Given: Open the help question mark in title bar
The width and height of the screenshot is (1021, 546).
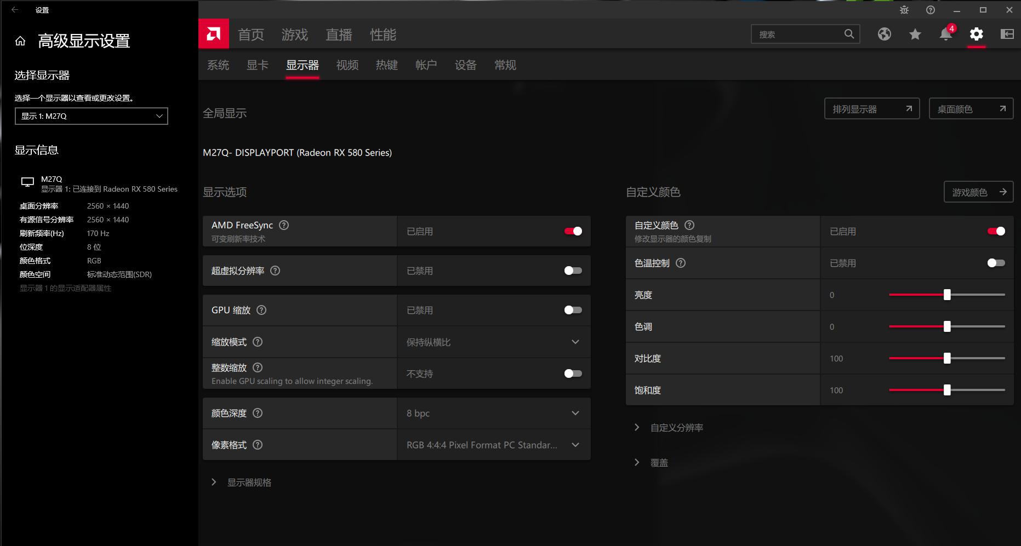Looking at the screenshot, I should tap(931, 10).
